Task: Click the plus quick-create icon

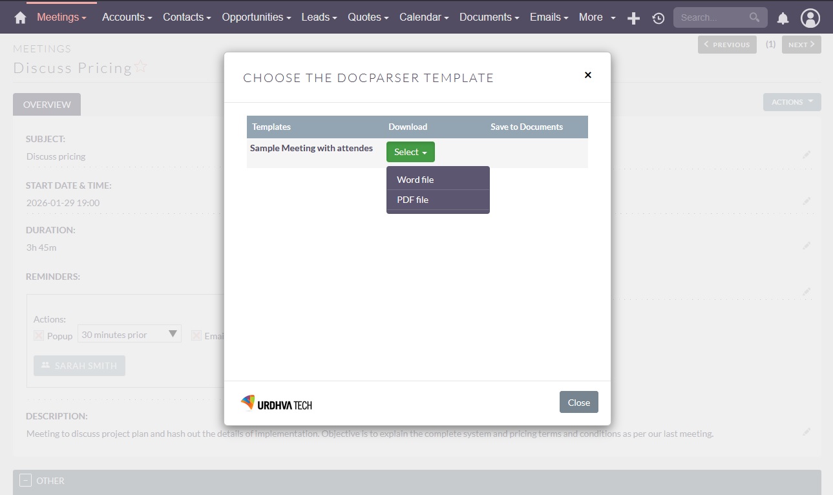Action: coord(633,18)
